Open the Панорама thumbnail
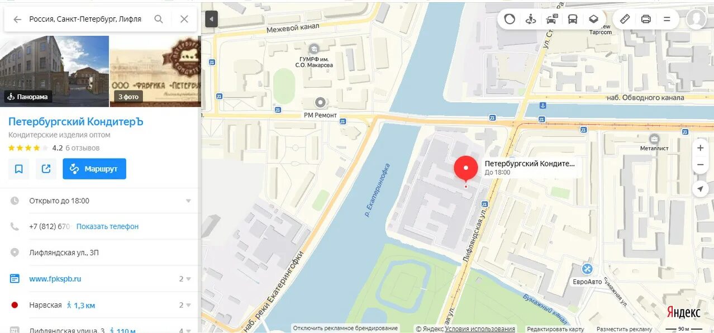714x333 pixels. tap(54, 72)
